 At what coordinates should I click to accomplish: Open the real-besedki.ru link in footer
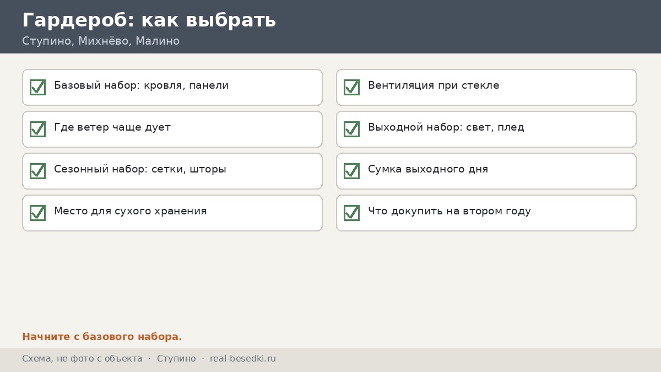coord(243,359)
